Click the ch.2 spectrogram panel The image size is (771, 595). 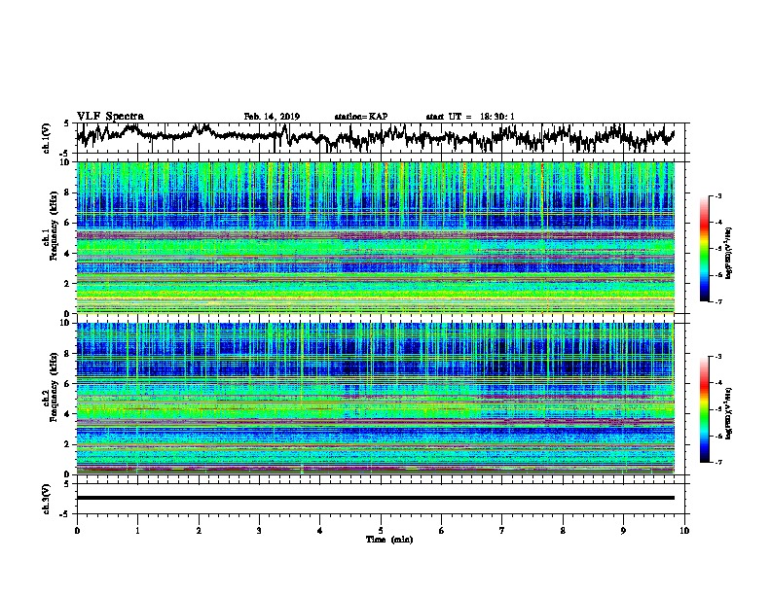coord(376,399)
